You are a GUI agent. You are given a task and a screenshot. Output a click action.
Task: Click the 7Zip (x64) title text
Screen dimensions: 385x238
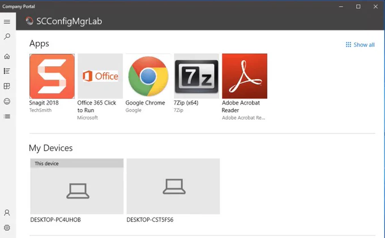[x=186, y=103]
